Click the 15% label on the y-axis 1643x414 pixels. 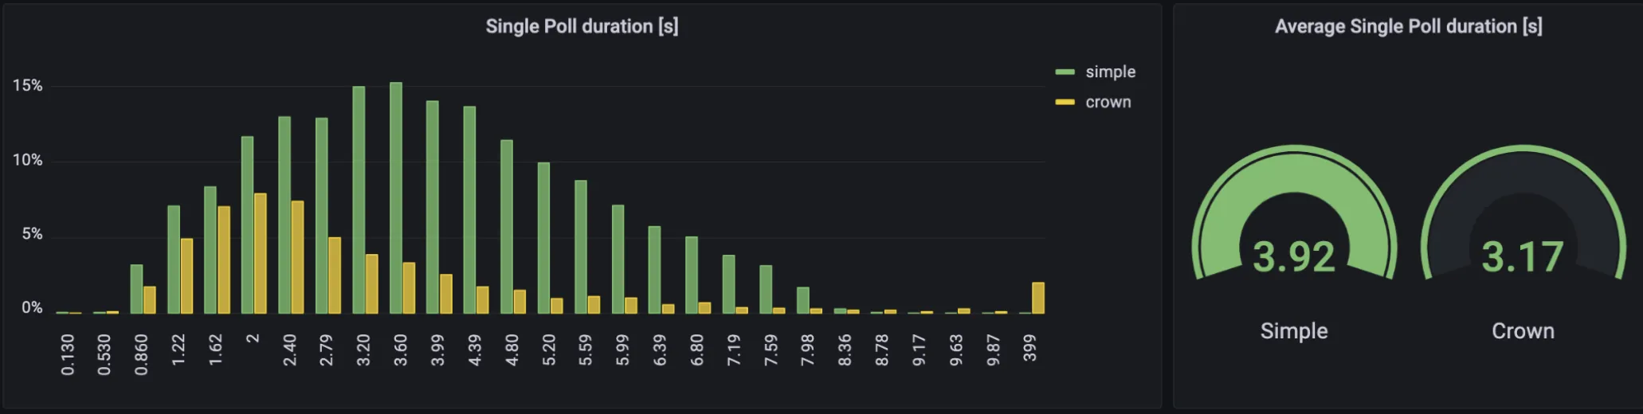[27, 86]
